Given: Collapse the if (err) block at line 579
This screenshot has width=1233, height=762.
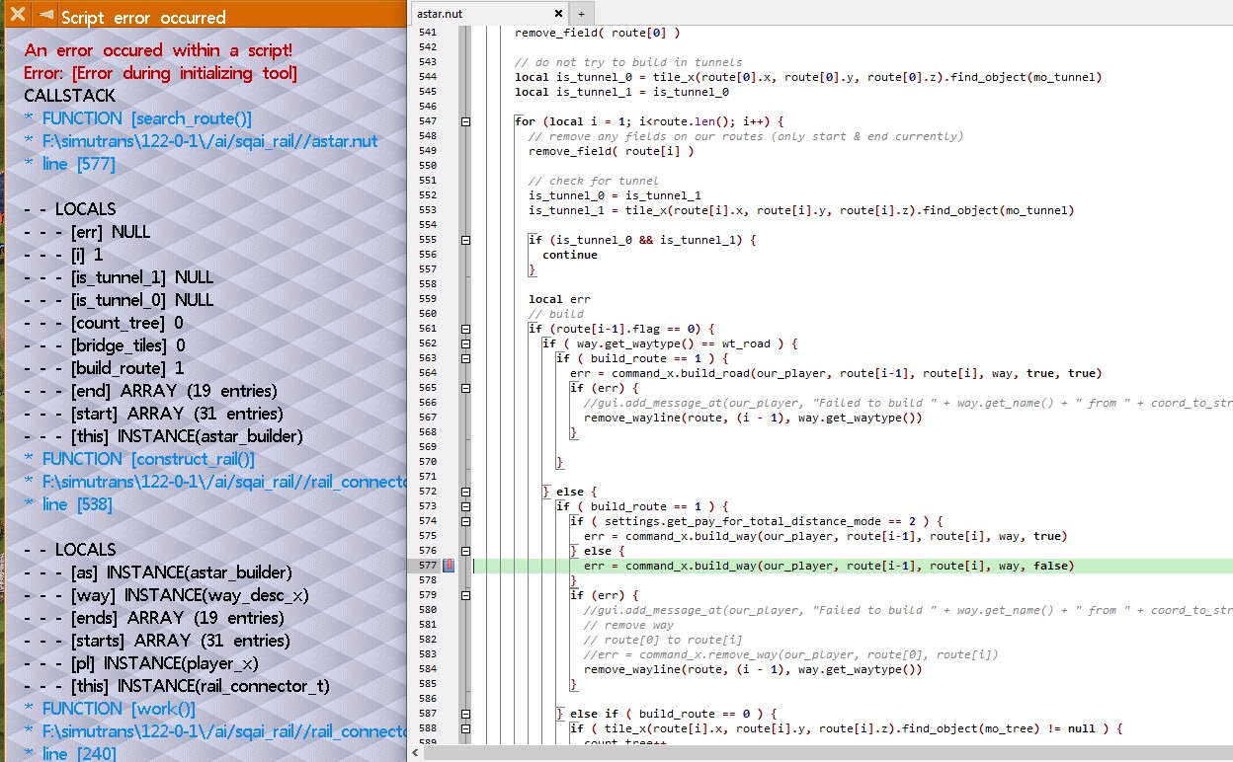Looking at the screenshot, I should tap(465, 595).
